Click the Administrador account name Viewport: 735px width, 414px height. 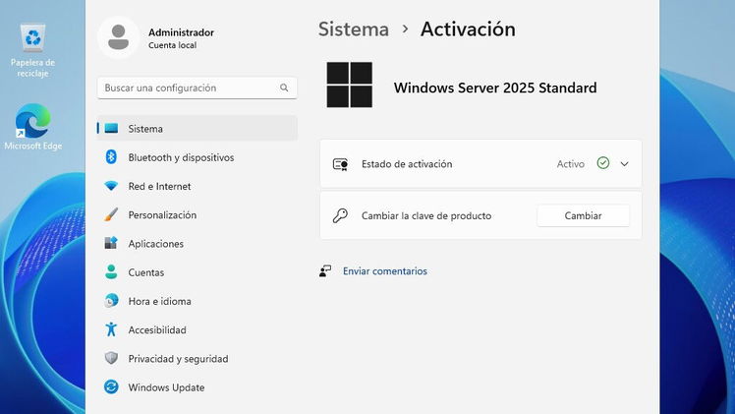[x=181, y=32]
